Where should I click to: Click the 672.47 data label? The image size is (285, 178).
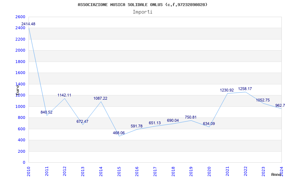(82, 122)
